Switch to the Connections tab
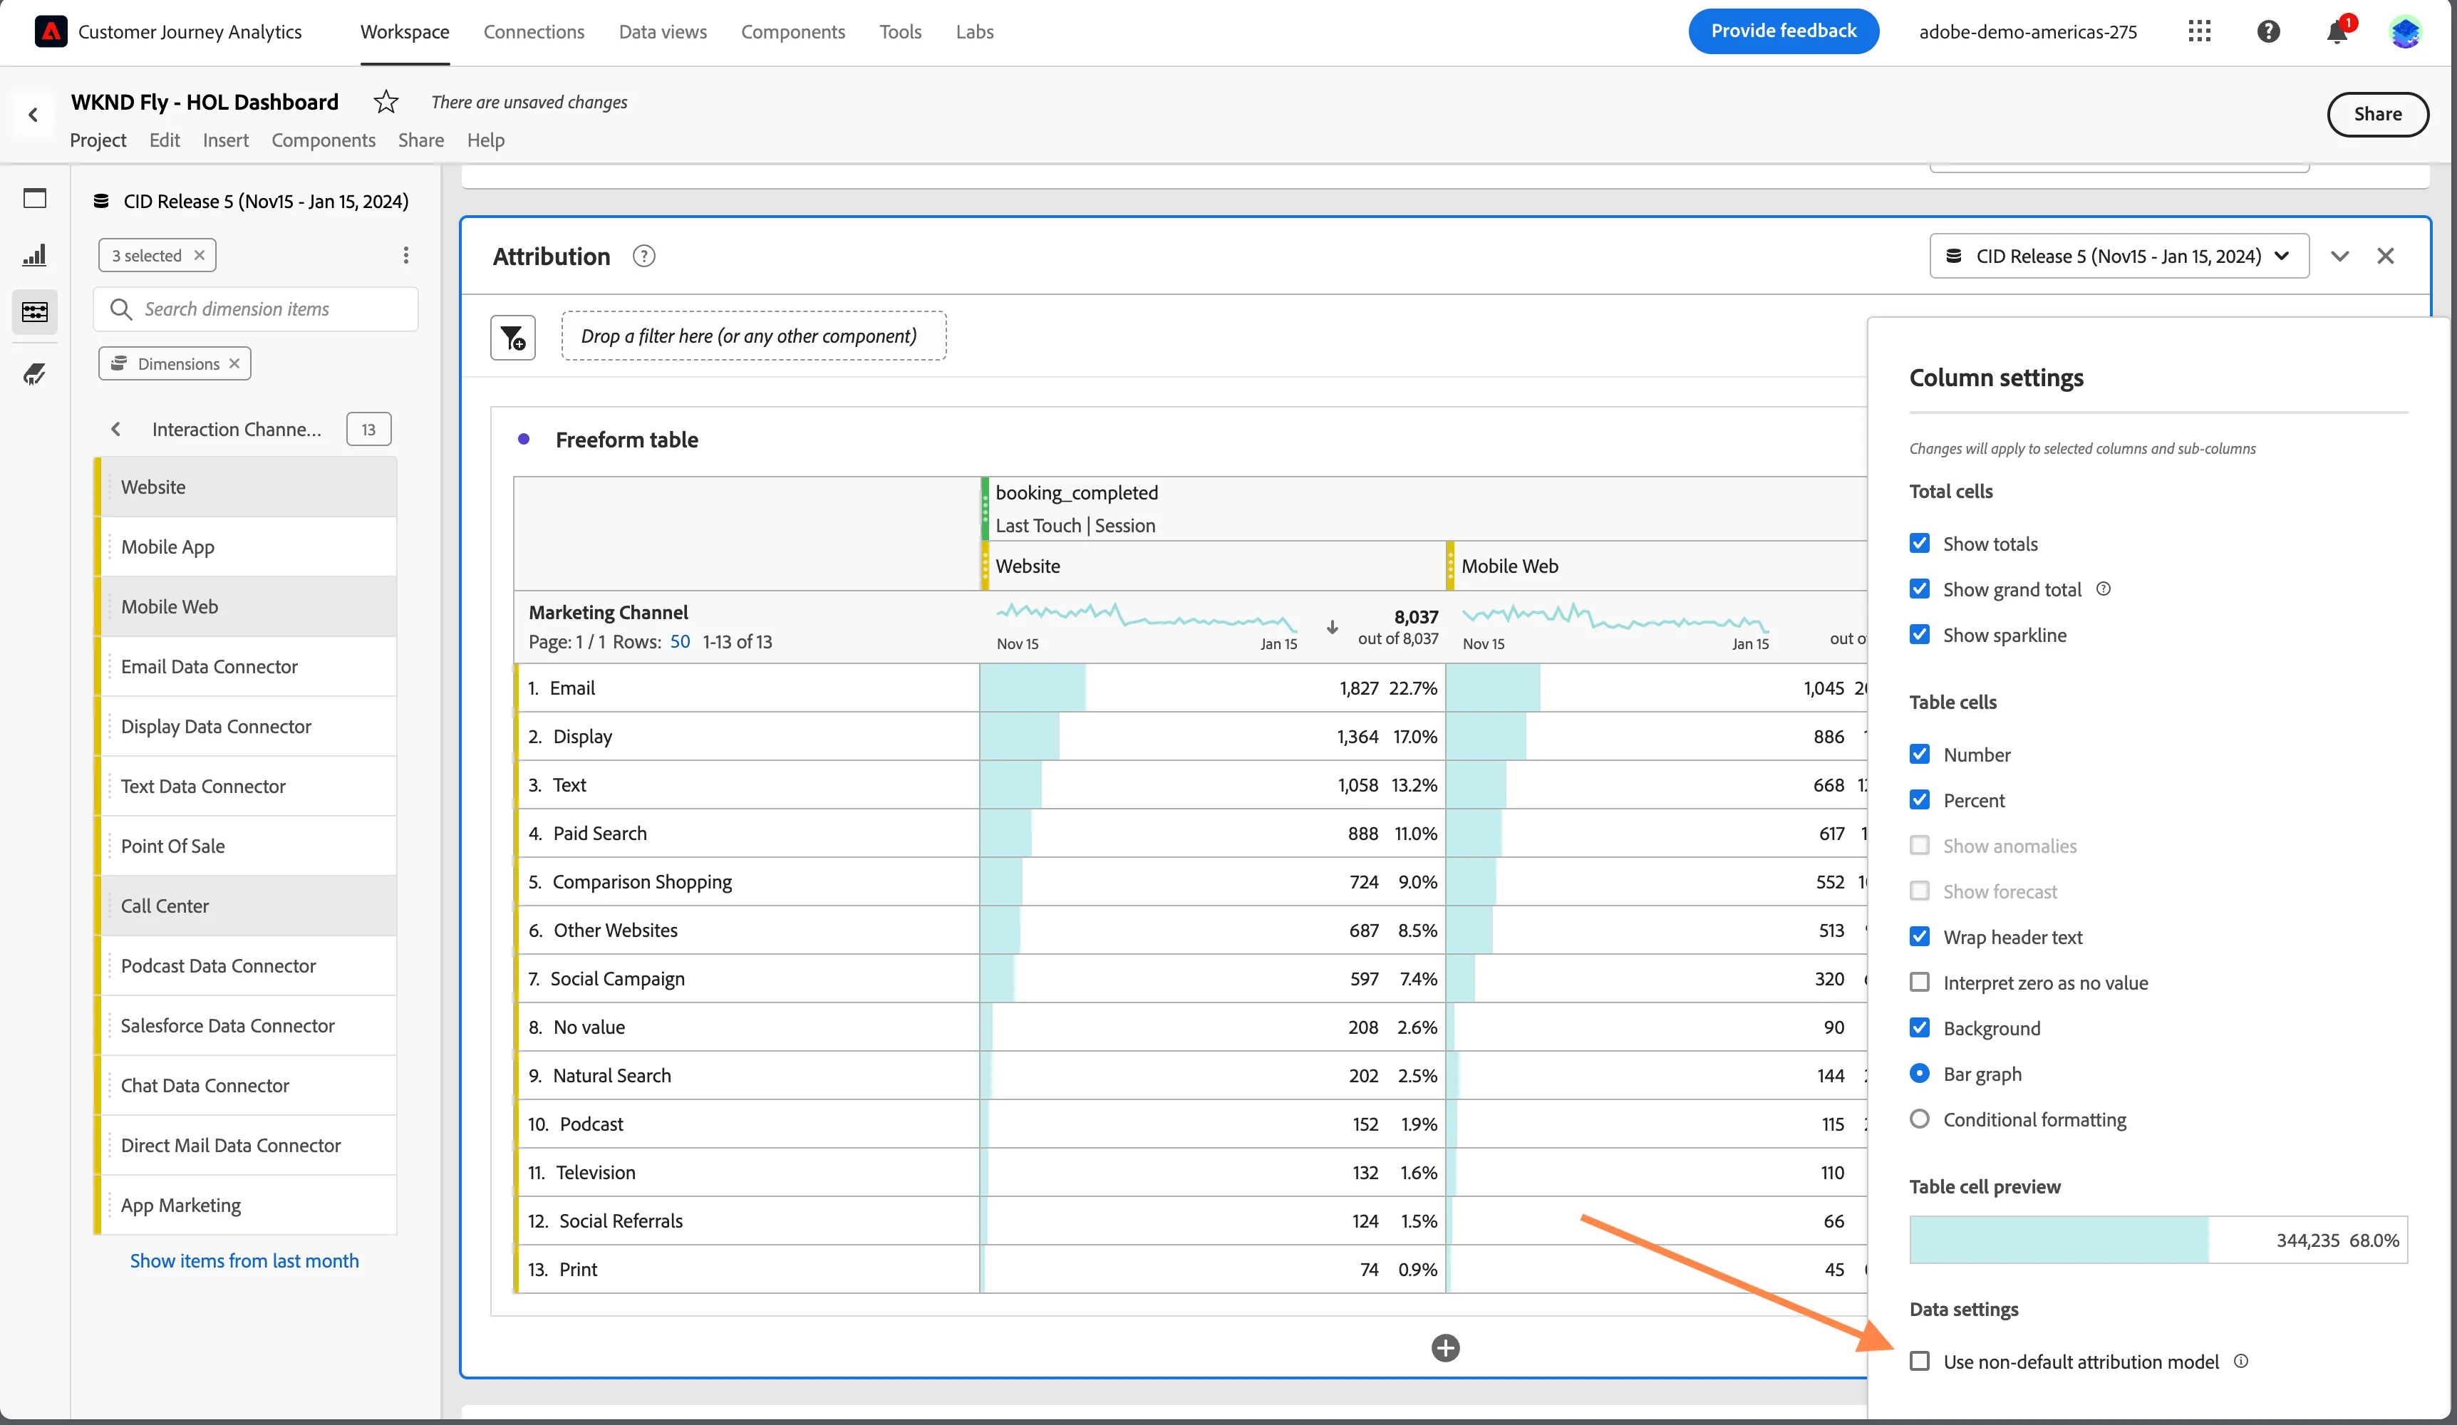Screen dimensions: 2457x1425 coord(533,31)
